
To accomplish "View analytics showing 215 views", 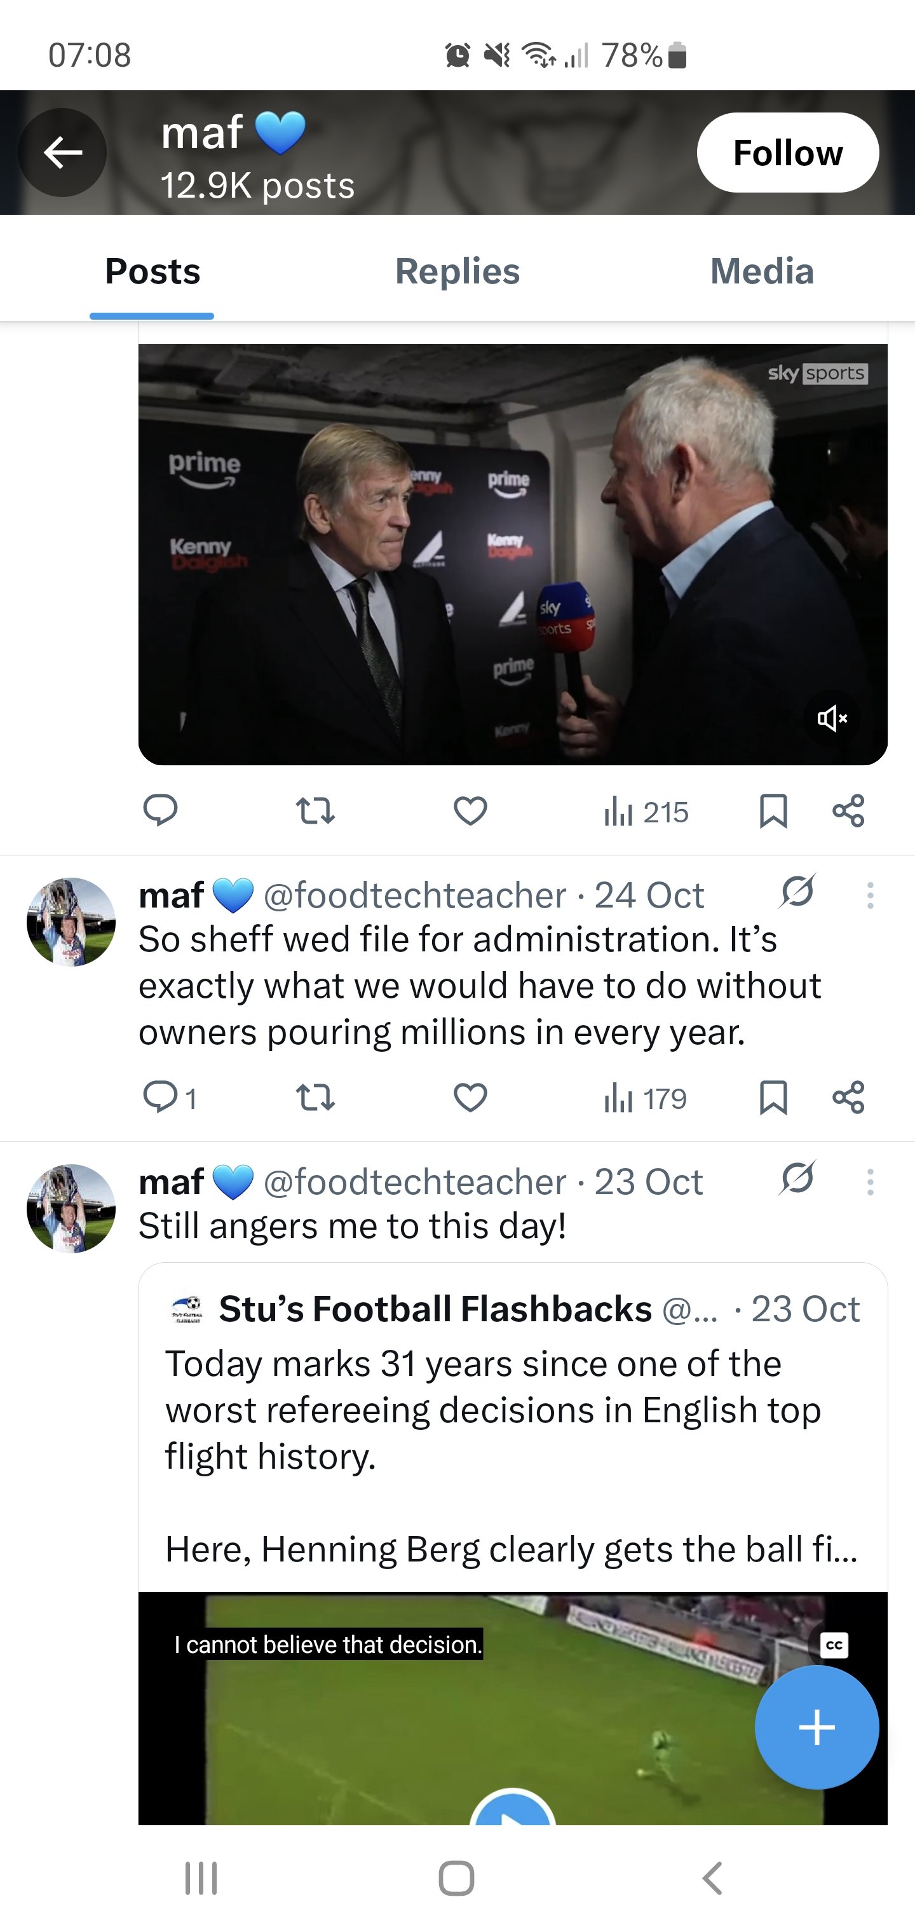I will pos(646,812).
